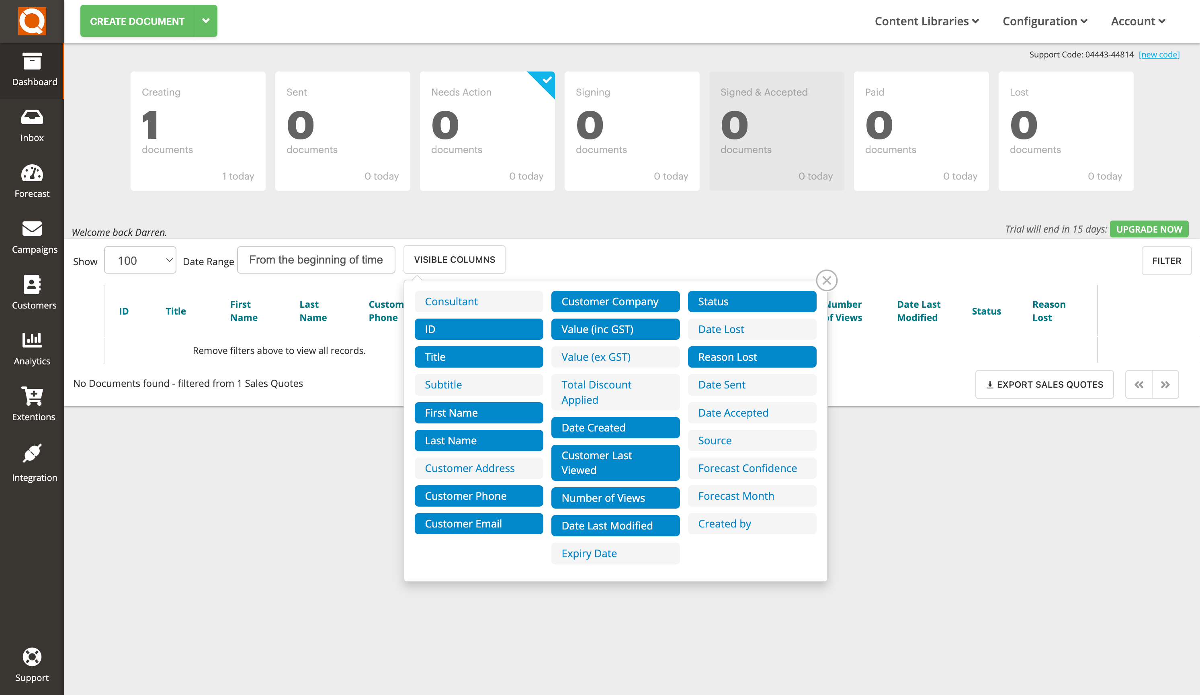Open the Customers section
1200x695 pixels.
32,292
